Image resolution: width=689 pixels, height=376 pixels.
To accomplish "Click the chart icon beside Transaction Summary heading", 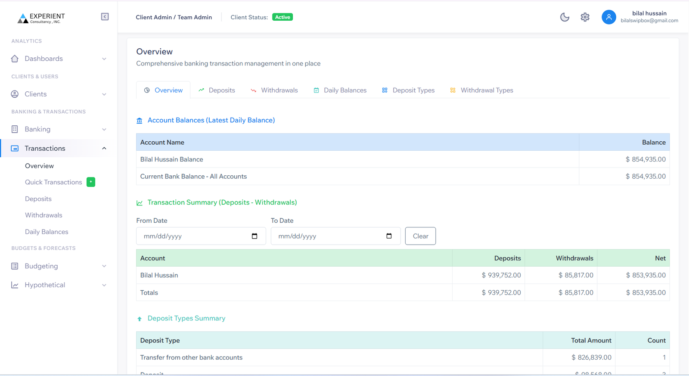I will pyautogui.click(x=140, y=203).
